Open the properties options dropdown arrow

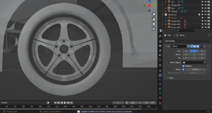(x=209, y=31)
